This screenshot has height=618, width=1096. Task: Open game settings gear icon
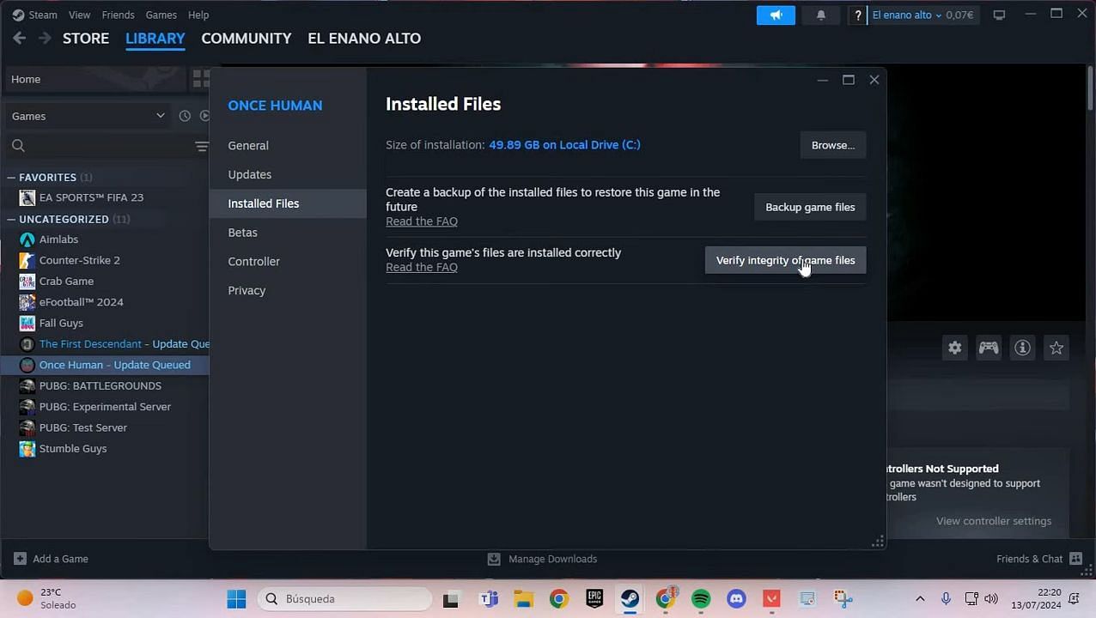coord(954,348)
